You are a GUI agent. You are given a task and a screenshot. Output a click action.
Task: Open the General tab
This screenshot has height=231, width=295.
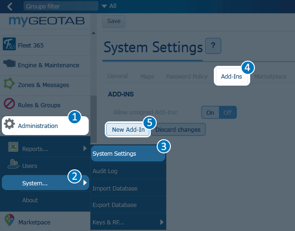tap(118, 76)
